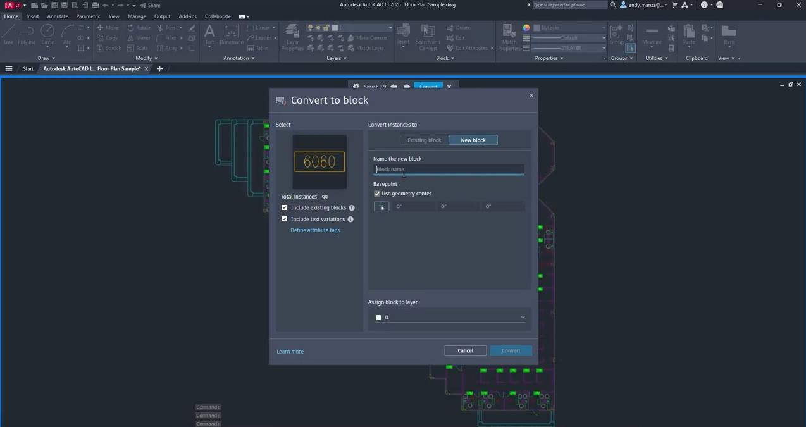Open the Default lineweight dropdown
The width and height of the screenshot is (806, 427).
tap(569, 38)
